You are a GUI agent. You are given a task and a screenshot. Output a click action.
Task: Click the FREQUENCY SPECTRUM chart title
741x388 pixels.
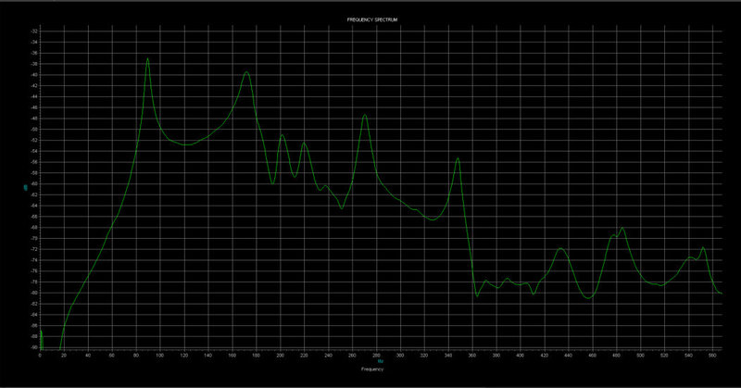click(372, 19)
